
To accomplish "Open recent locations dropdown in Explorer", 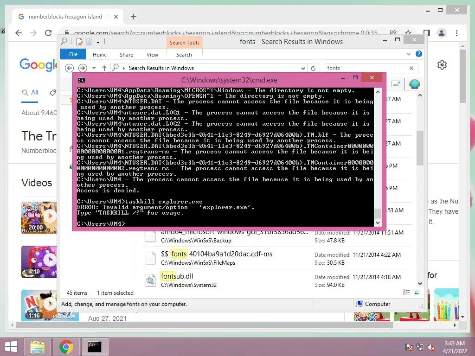I will click(94, 68).
